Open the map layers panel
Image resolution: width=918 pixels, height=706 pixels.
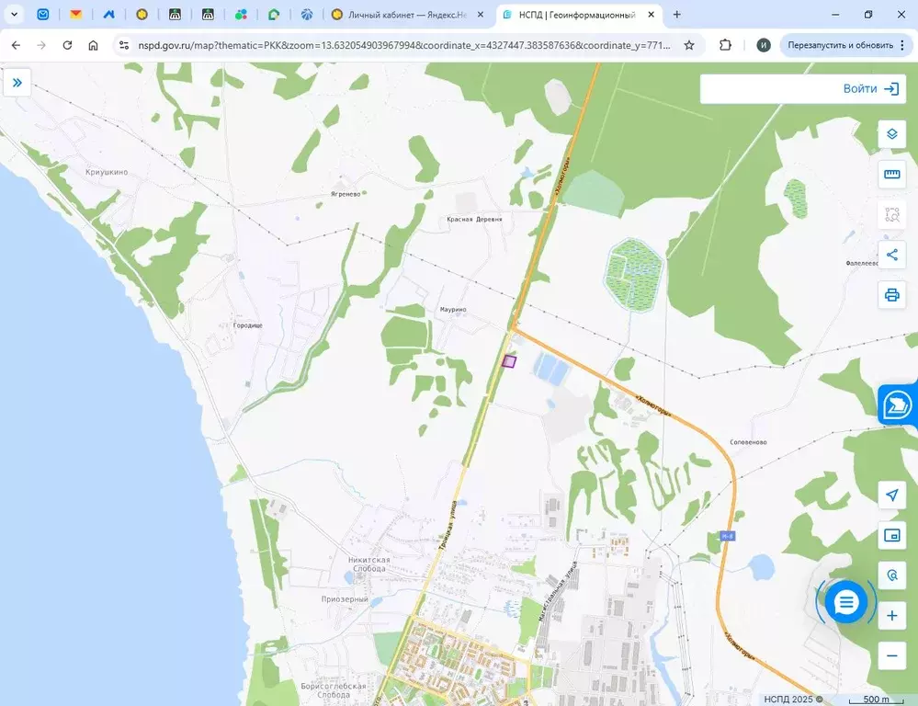[890, 134]
